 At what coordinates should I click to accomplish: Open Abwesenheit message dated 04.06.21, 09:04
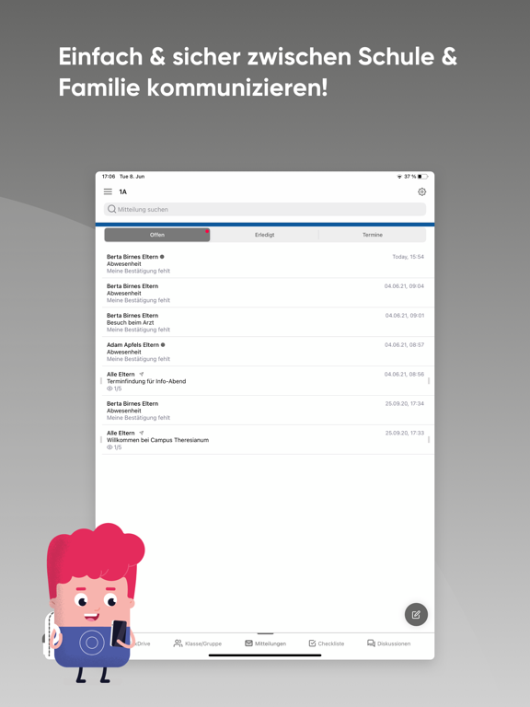(x=265, y=293)
